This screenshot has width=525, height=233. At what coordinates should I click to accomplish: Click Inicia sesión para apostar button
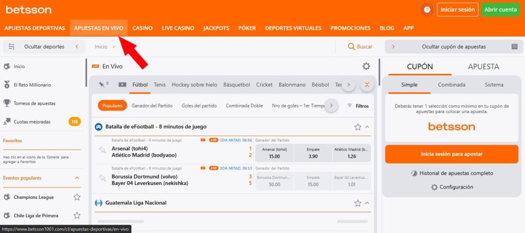click(x=452, y=154)
